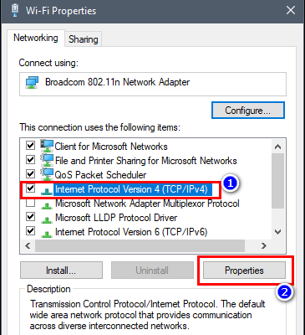Click the IPv6 protocol icon
305x335 pixels.
pyautogui.click(x=47, y=234)
